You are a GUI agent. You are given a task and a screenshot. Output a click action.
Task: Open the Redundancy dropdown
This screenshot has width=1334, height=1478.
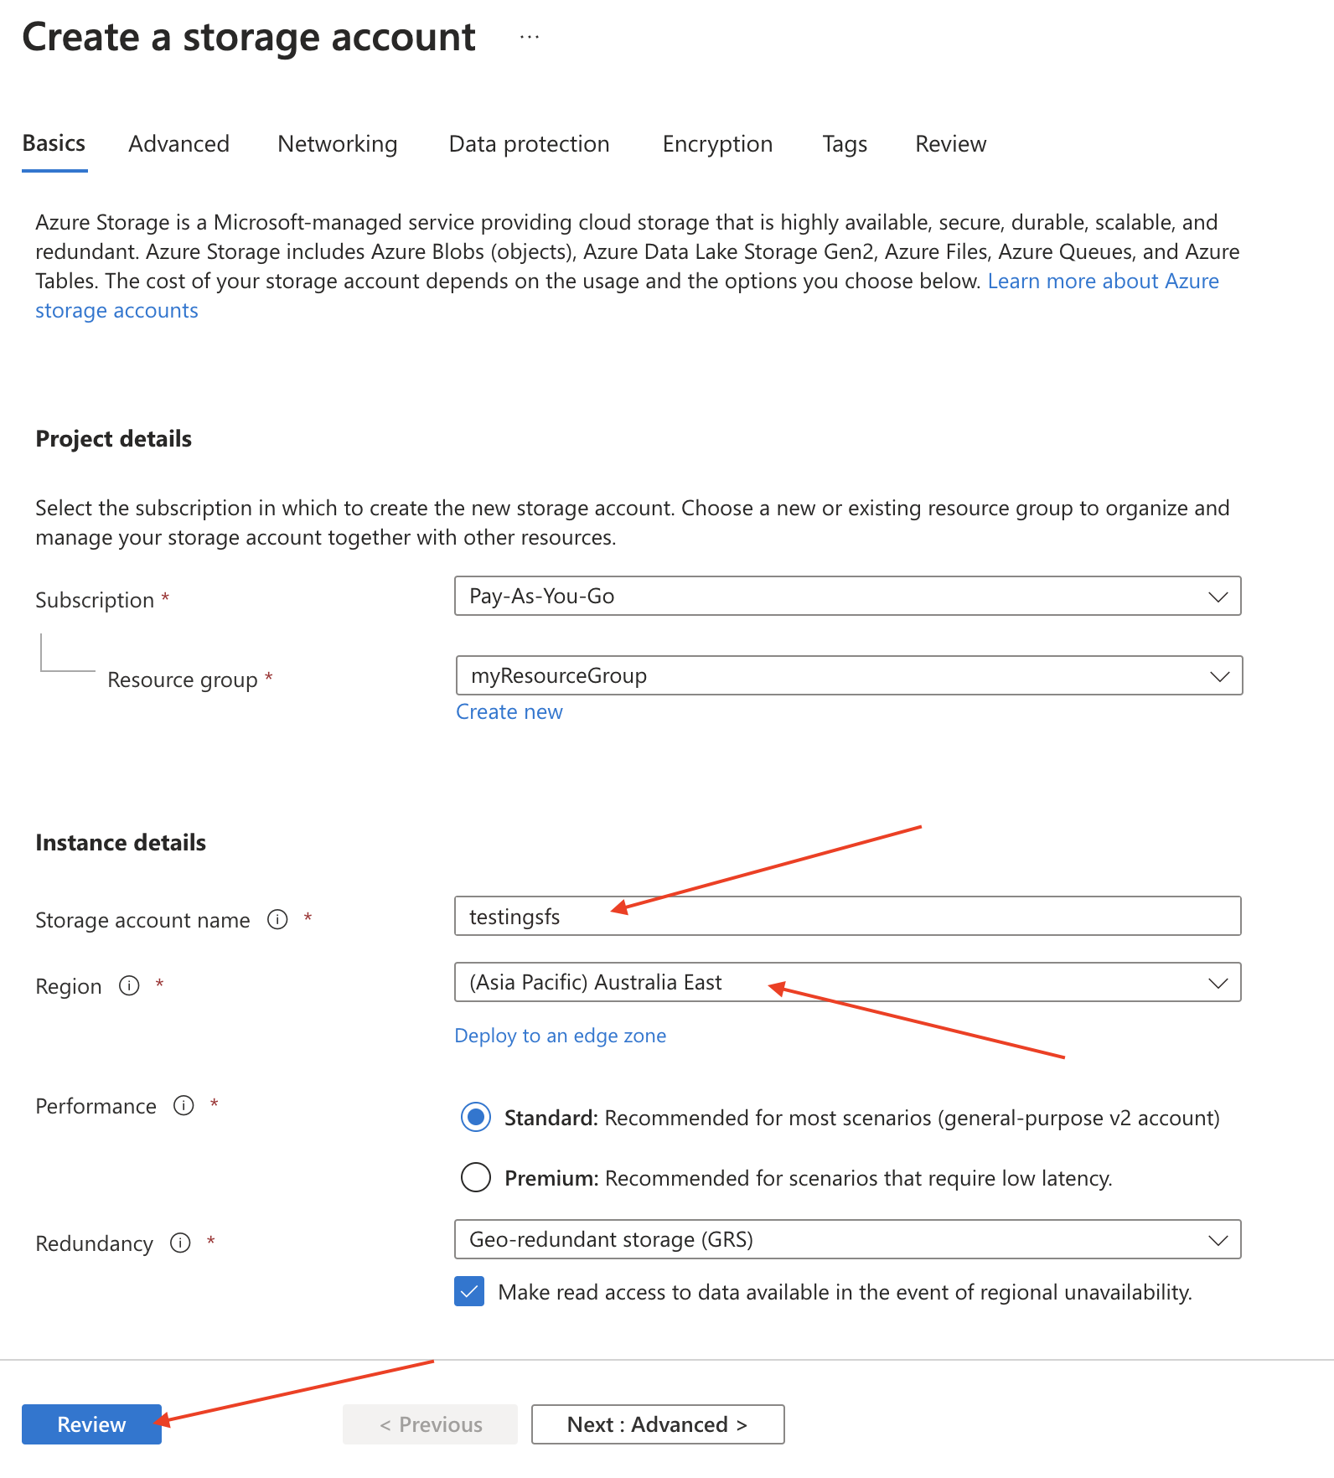[x=847, y=1239]
